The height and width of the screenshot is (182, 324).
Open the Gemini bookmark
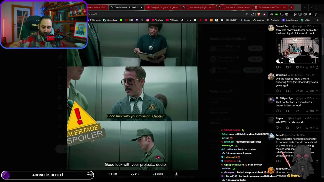point(246,20)
